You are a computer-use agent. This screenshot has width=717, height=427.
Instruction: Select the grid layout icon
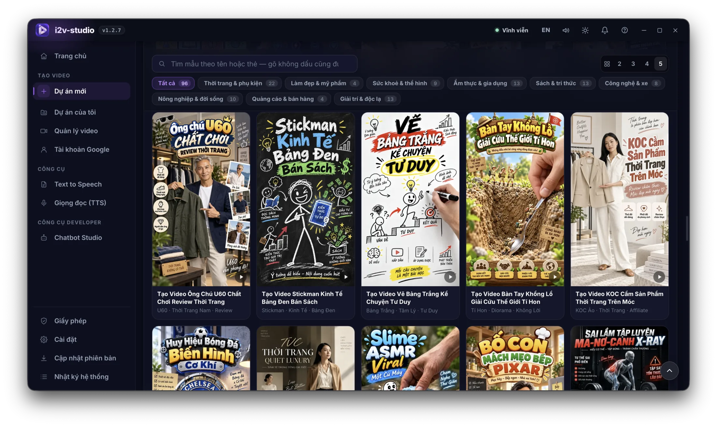click(x=607, y=64)
